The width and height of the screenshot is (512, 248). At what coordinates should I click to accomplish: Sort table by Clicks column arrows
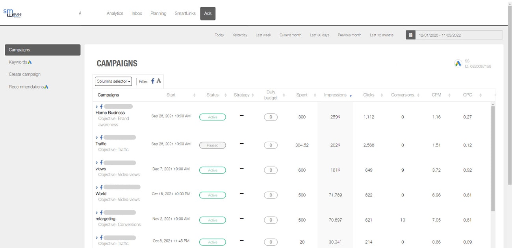382,95
